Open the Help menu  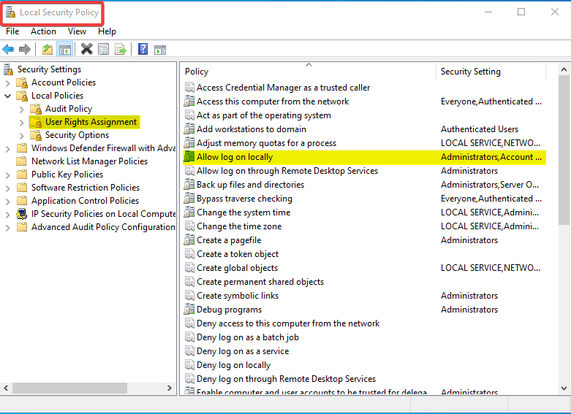click(107, 31)
